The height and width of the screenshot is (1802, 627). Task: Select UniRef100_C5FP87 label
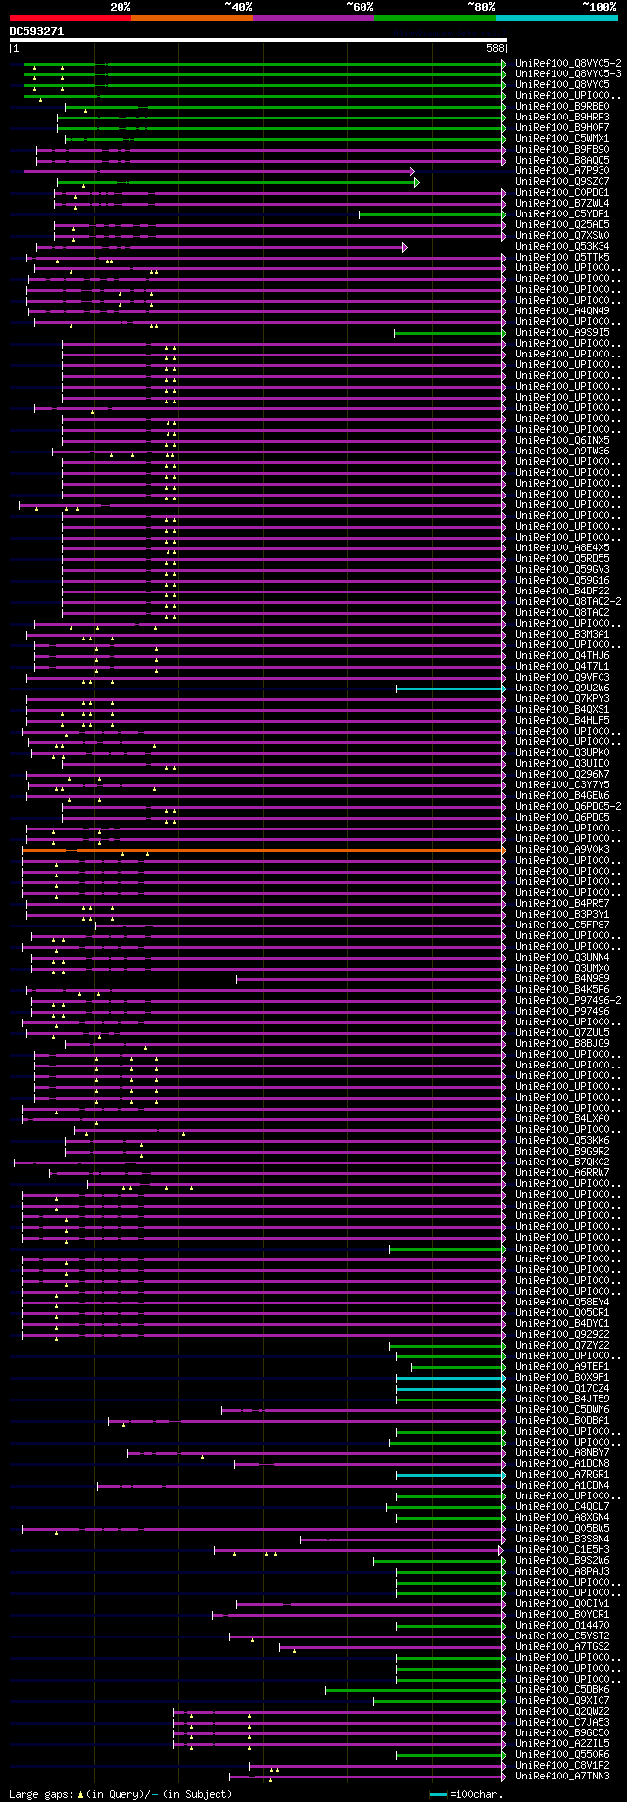[562, 925]
